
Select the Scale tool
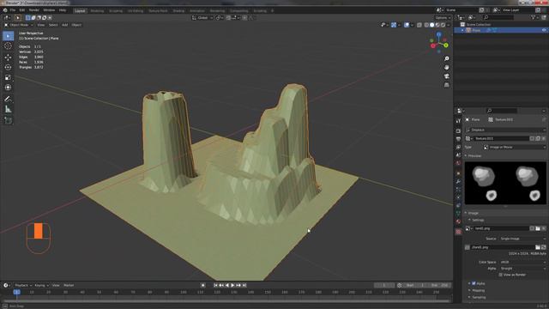click(x=8, y=77)
